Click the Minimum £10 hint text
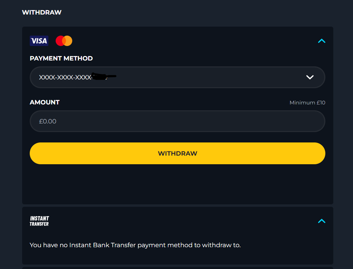Viewport: 353px width, 269px height. pos(307,103)
